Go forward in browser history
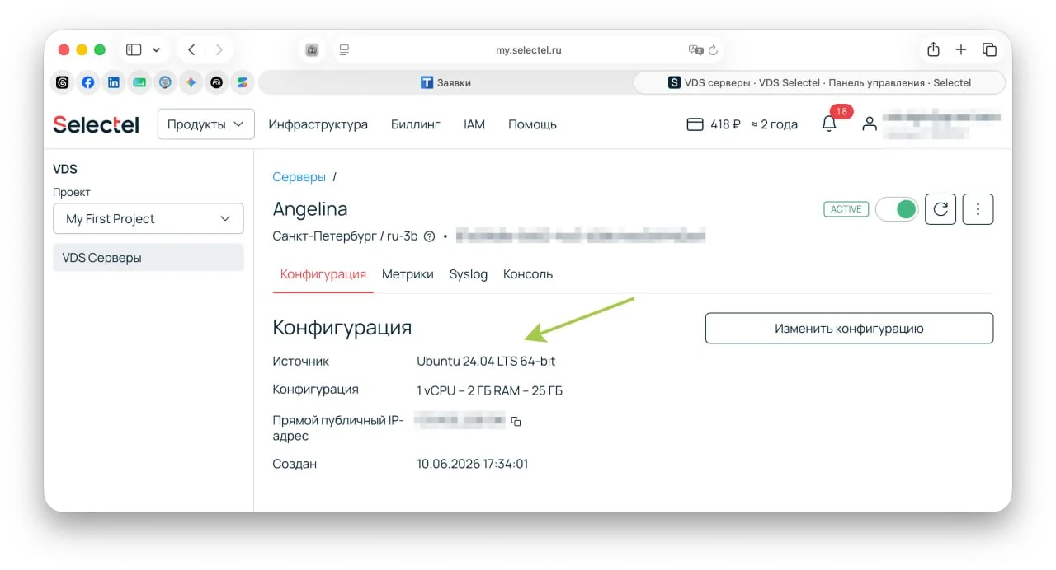 [x=219, y=49]
